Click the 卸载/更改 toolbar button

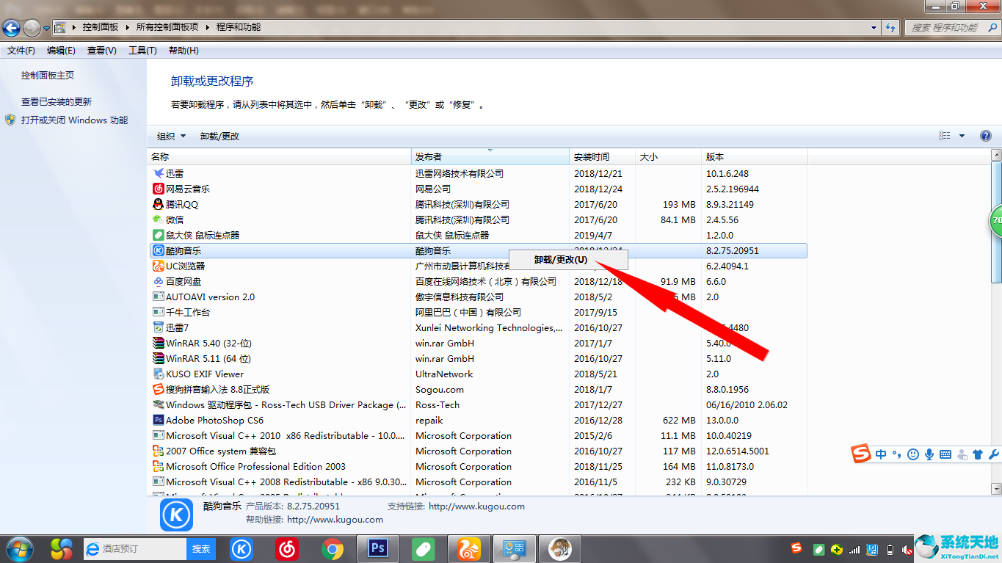pos(219,136)
